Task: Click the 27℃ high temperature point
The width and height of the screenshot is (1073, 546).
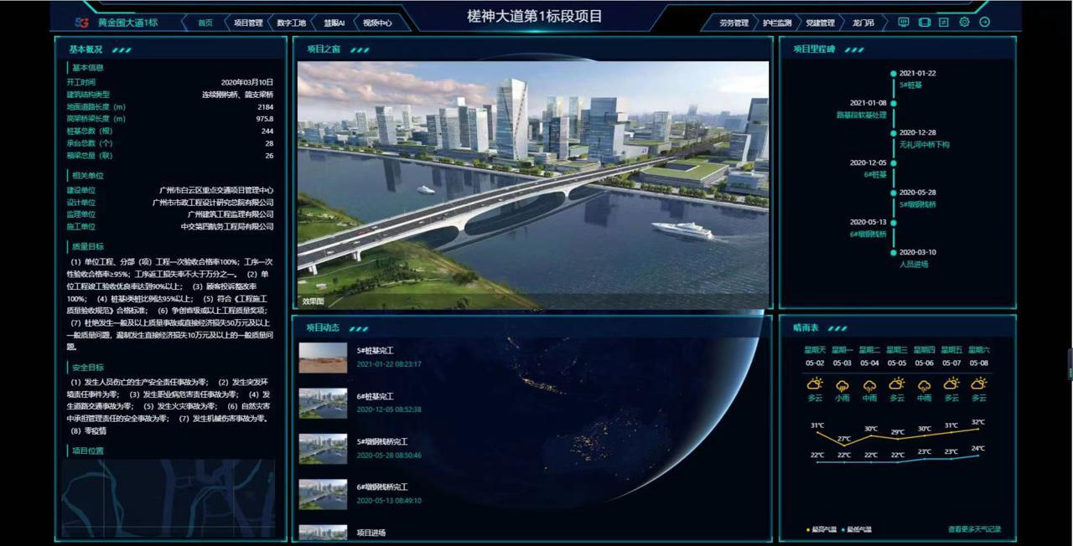Action: [843, 445]
